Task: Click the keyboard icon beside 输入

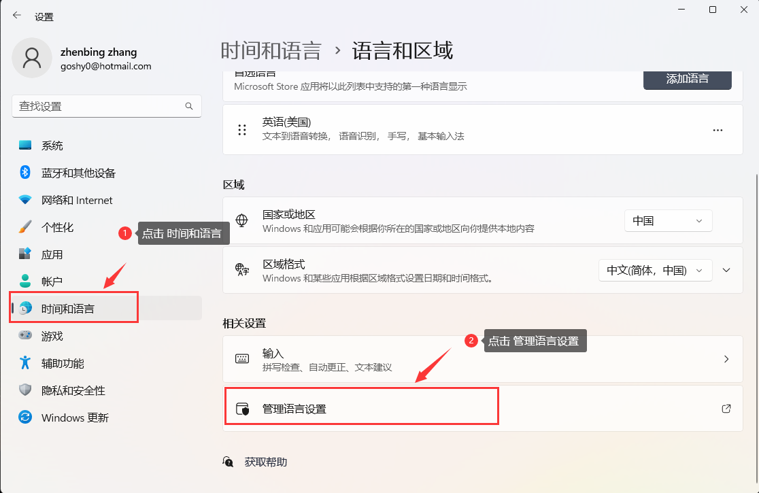Action: (242, 359)
